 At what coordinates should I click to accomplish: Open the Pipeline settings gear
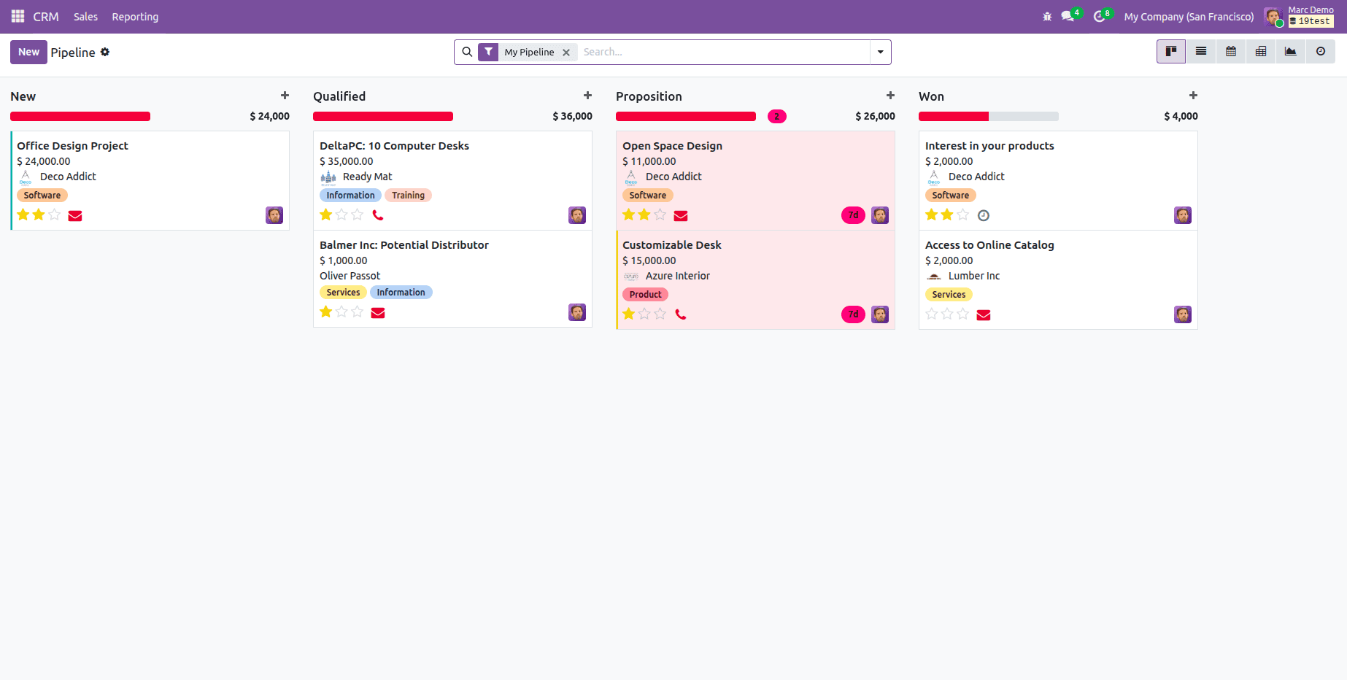pyautogui.click(x=105, y=52)
